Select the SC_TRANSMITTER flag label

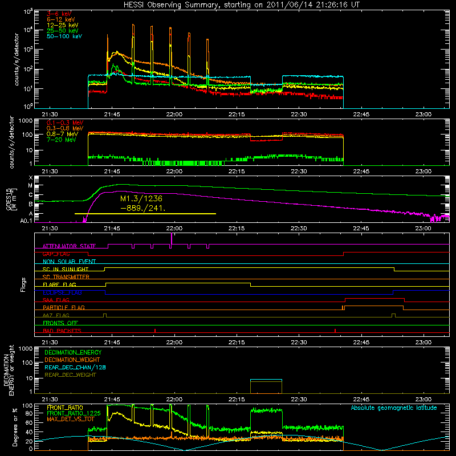(66, 276)
